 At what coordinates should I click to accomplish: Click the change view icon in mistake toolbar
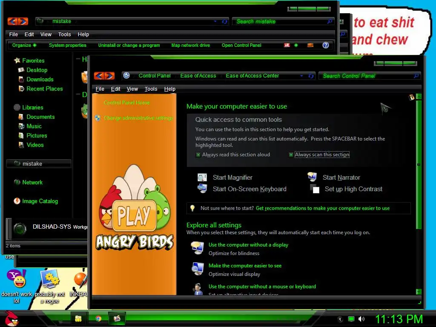[287, 45]
